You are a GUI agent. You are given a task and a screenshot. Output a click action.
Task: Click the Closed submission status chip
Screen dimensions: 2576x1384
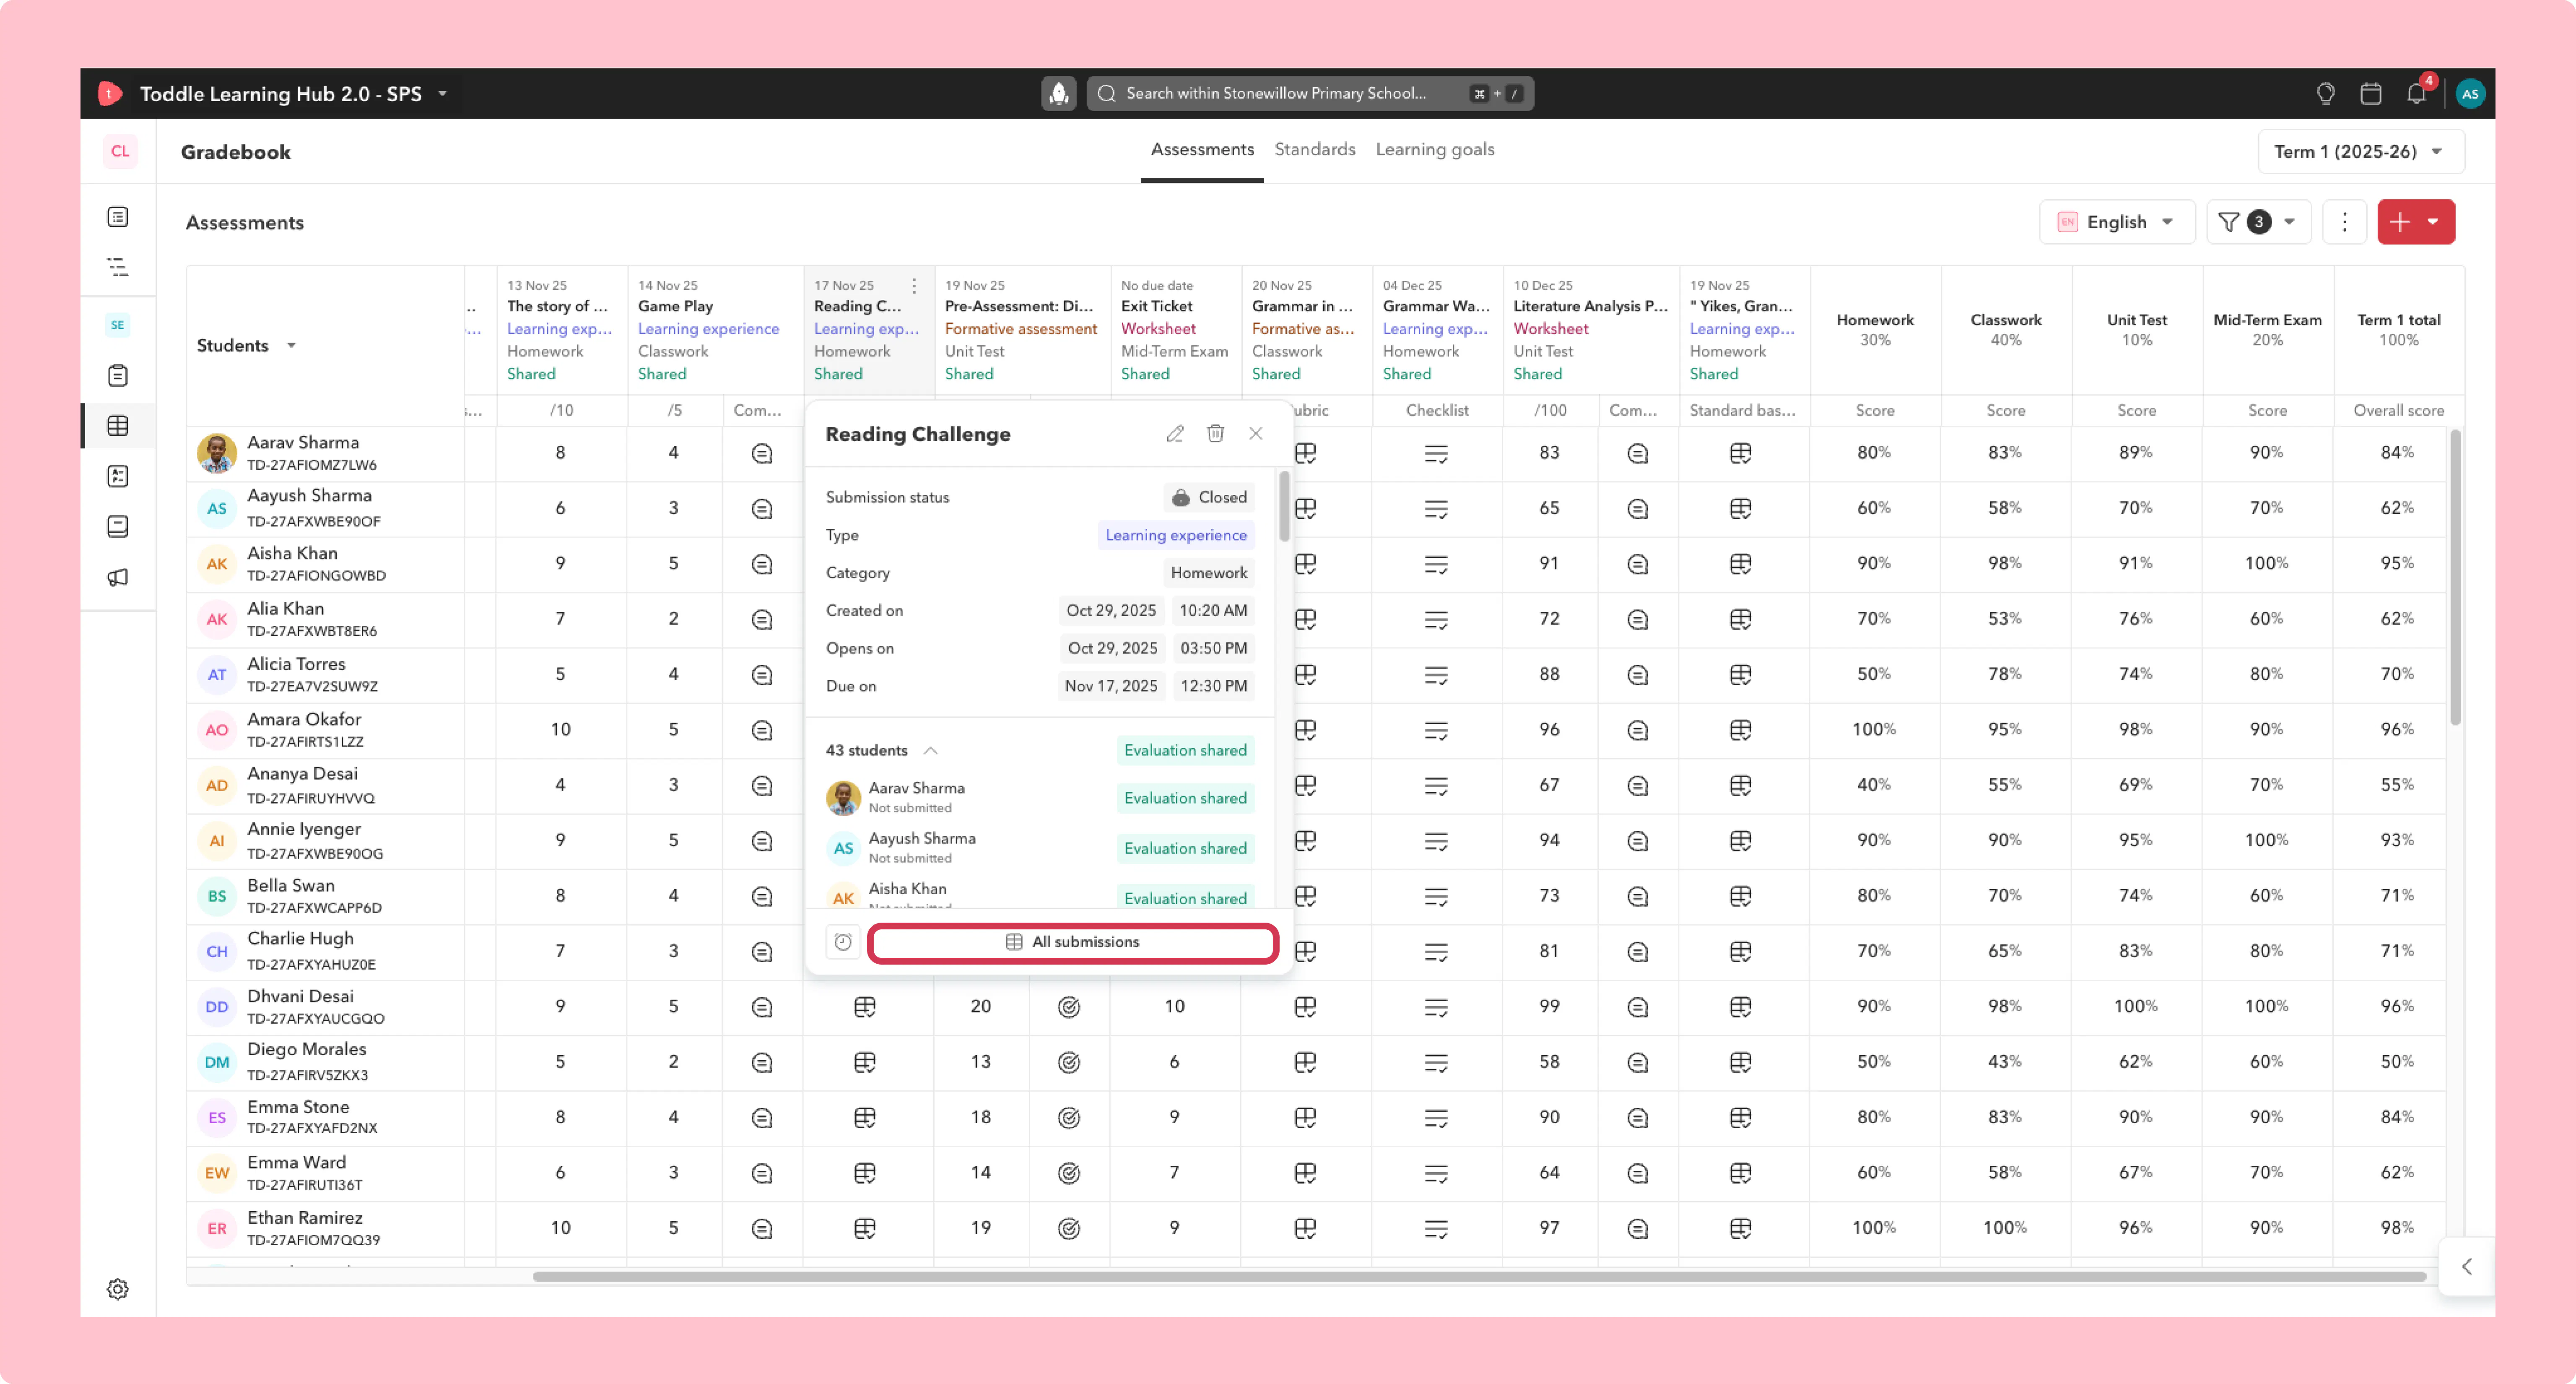coord(1209,497)
